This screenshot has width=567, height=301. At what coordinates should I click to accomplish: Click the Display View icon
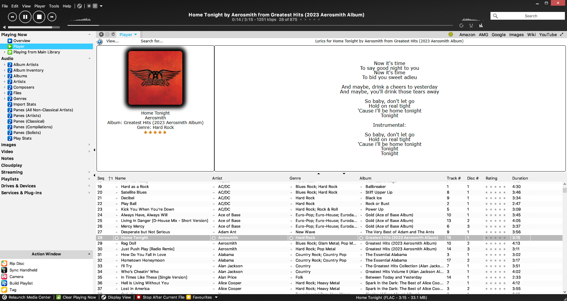click(104, 297)
